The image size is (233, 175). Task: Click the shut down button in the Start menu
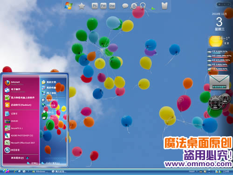click(x=50, y=163)
